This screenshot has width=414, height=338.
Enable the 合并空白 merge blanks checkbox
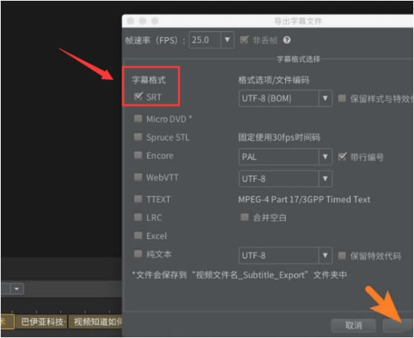pyautogui.click(x=244, y=217)
